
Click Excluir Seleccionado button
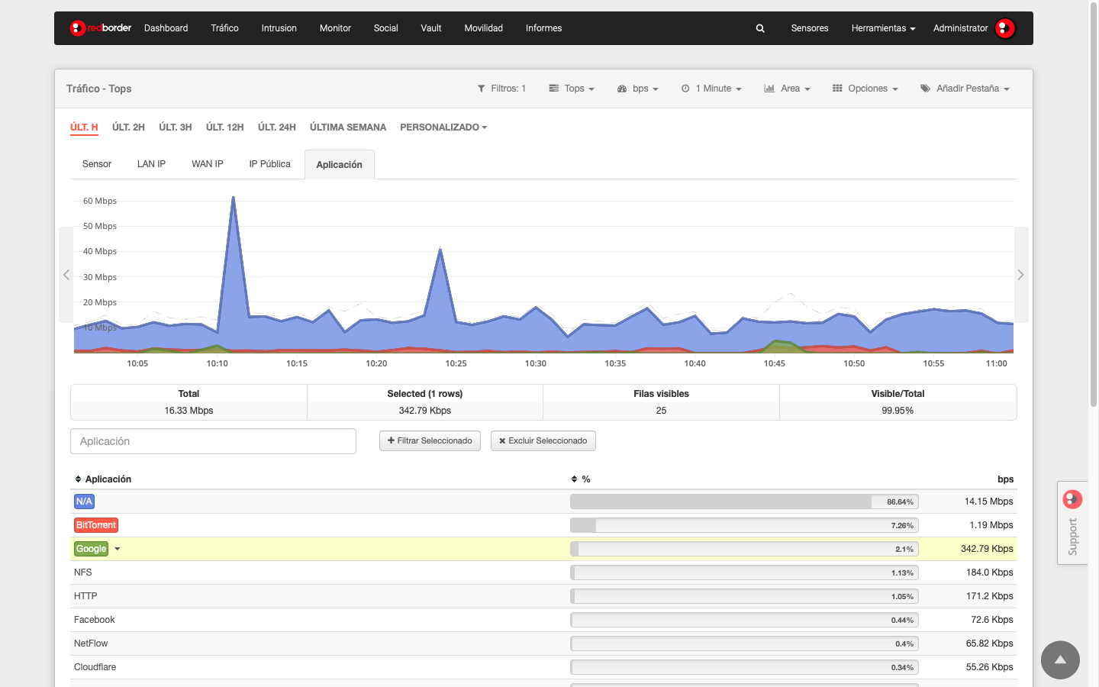pyautogui.click(x=543, y=441)
